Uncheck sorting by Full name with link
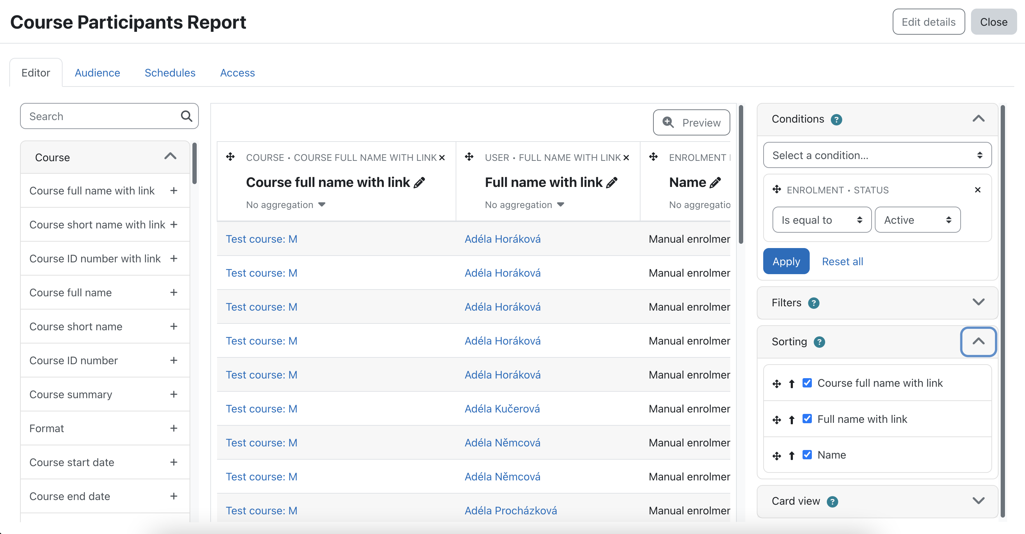 pos(807,419)
